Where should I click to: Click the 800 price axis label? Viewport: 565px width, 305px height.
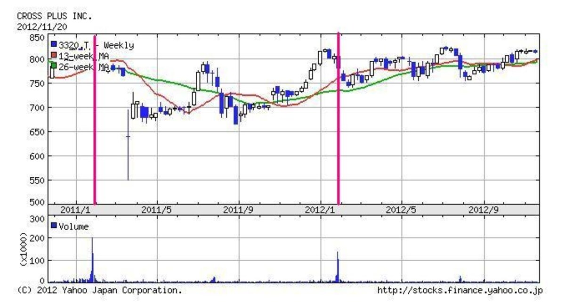click(x=36, y=59)
